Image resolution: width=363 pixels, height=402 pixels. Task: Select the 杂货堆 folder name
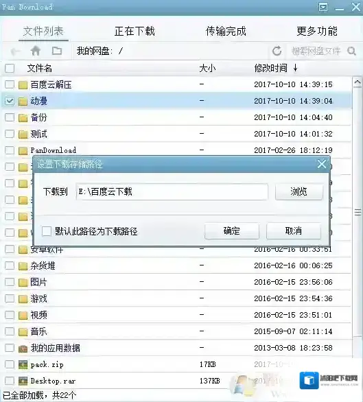click(x=43, y=266)
